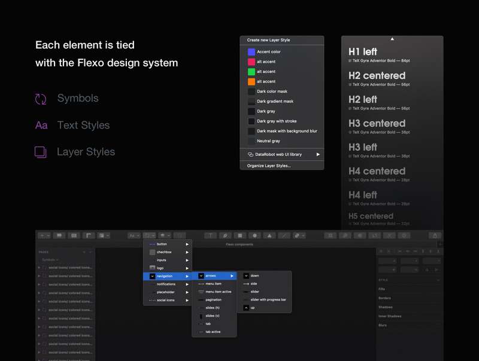
Task: Click 'Create new Layer Style'
Action: pos(268,40)
